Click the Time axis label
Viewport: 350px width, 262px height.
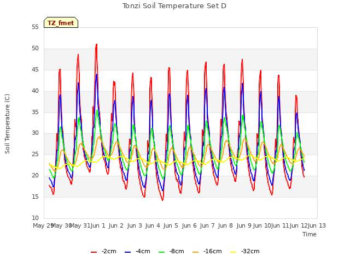[x=310, y=234]
